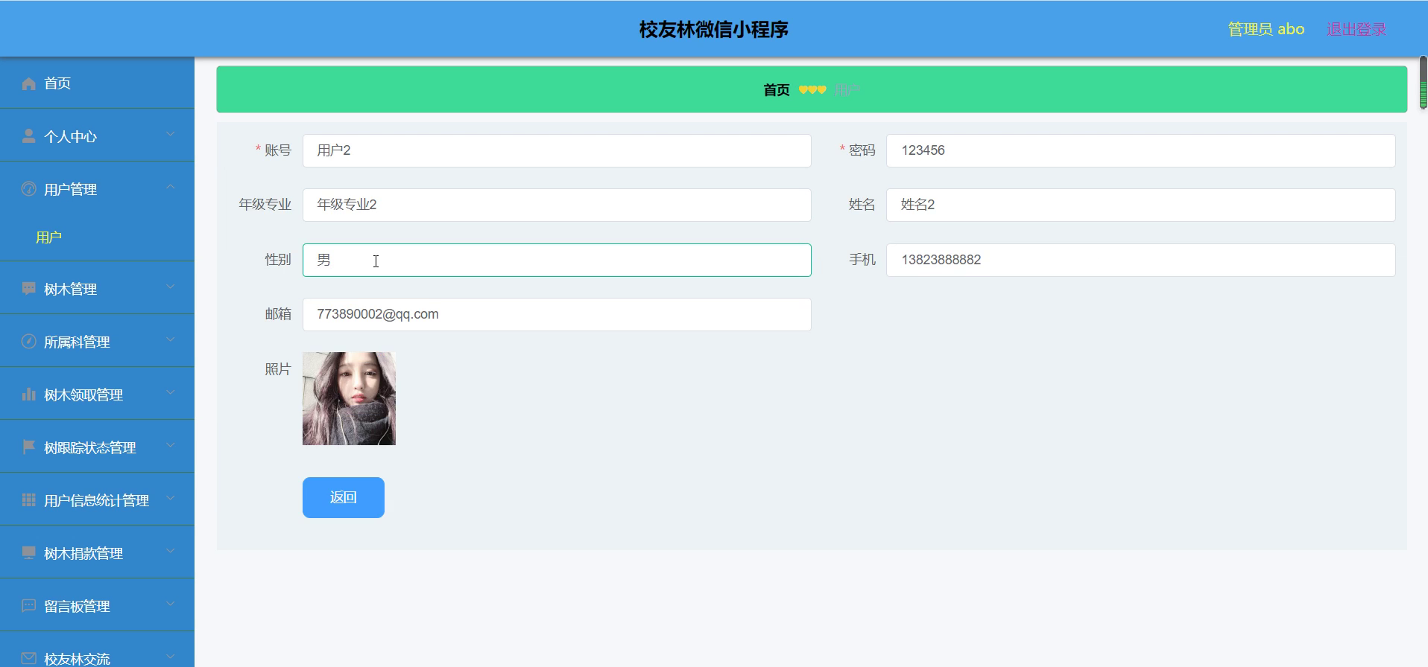Click the flag icon beside 树跟踪状态管理
This screenshot has width=1428, height=667.
(28, 447)
